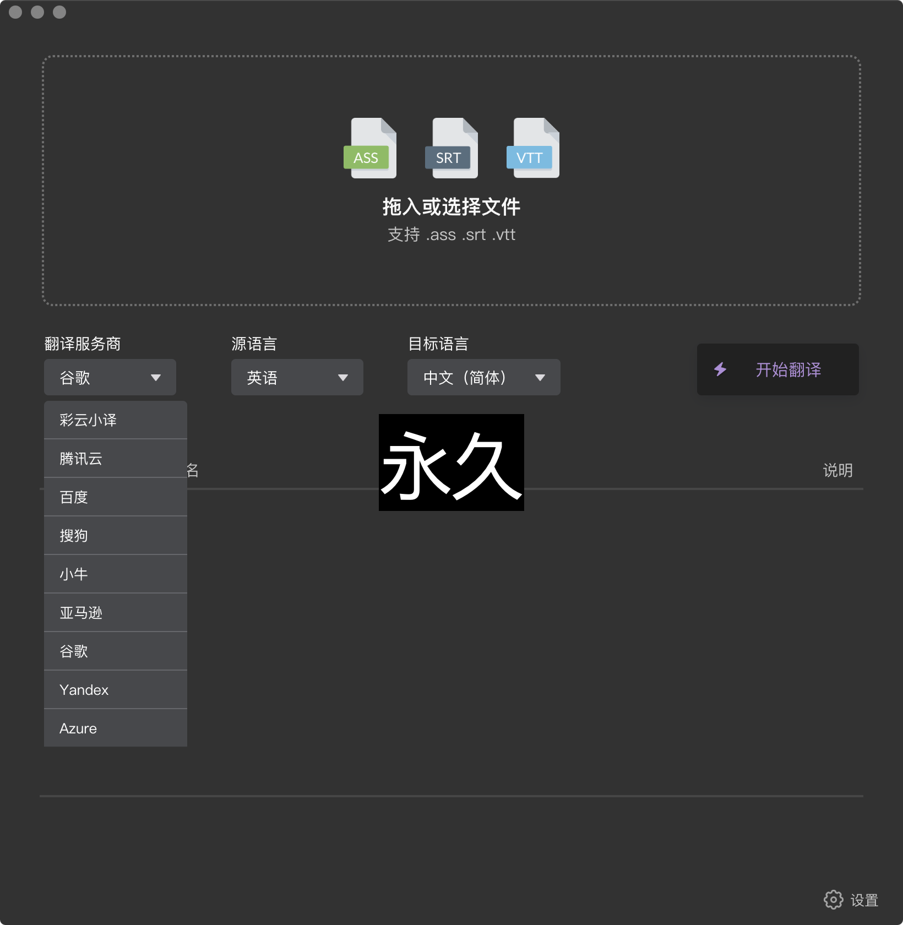Viewport: 903px width, 925px height.
Task: Minimize the window with second traffic light
Action: click(x=37, y=12)
